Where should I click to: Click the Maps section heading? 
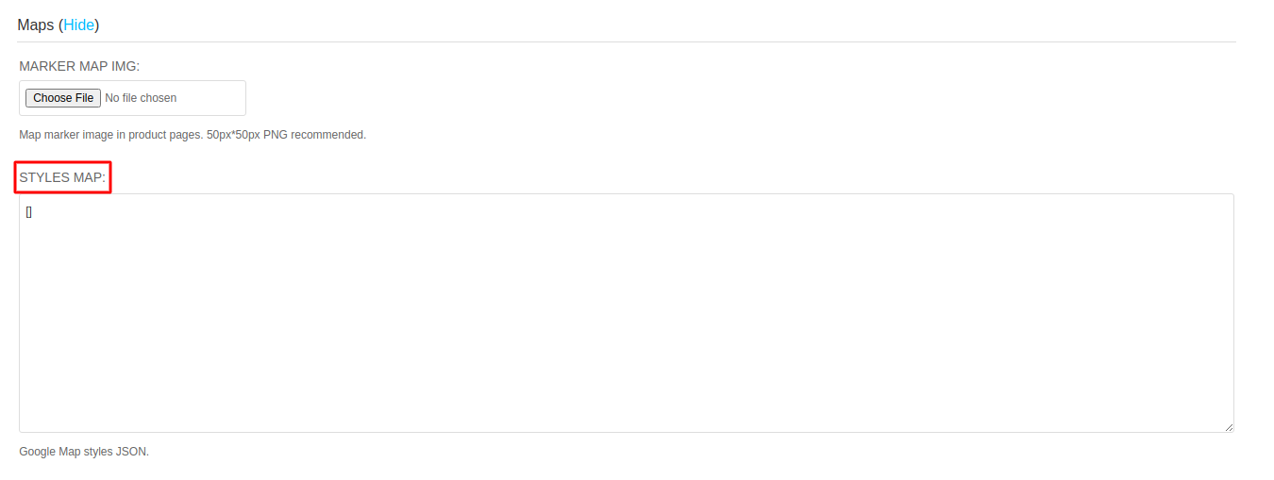[x=36, y=25]
